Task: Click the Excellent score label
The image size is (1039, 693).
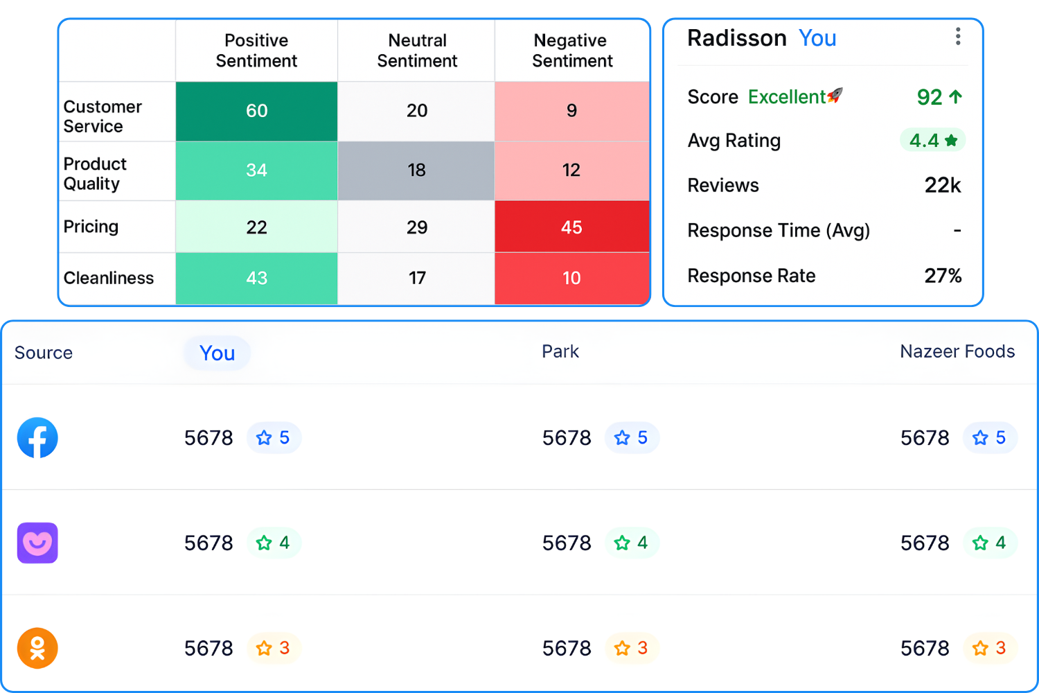Action: pyautogui.click(x=787, y=97)
